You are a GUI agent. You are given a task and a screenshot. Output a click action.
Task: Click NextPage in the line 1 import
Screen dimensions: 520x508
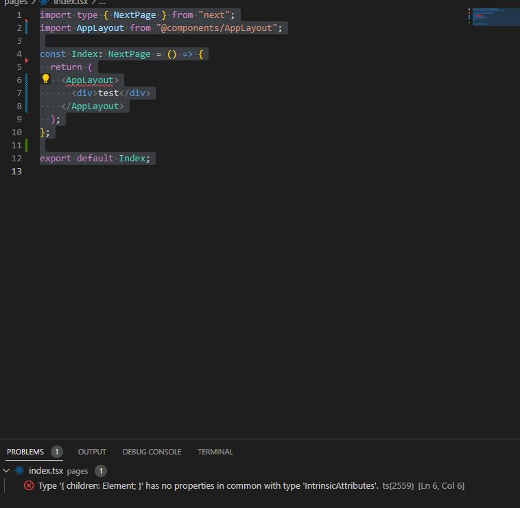click(134, 15)
